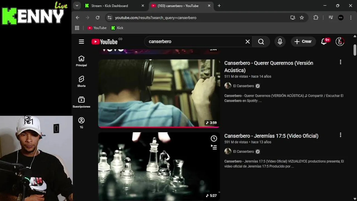Viewport: 357px width, 201px height.
Task: Close the canserbero - YouTube tab
Action: pyautogui.click(x=209, y=6)
